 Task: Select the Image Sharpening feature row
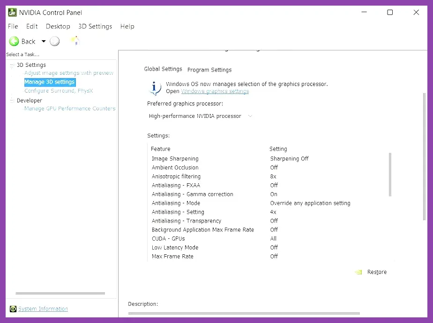tap(267, 158)
